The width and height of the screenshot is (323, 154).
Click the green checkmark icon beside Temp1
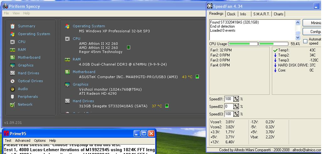(x=275, y=50)
